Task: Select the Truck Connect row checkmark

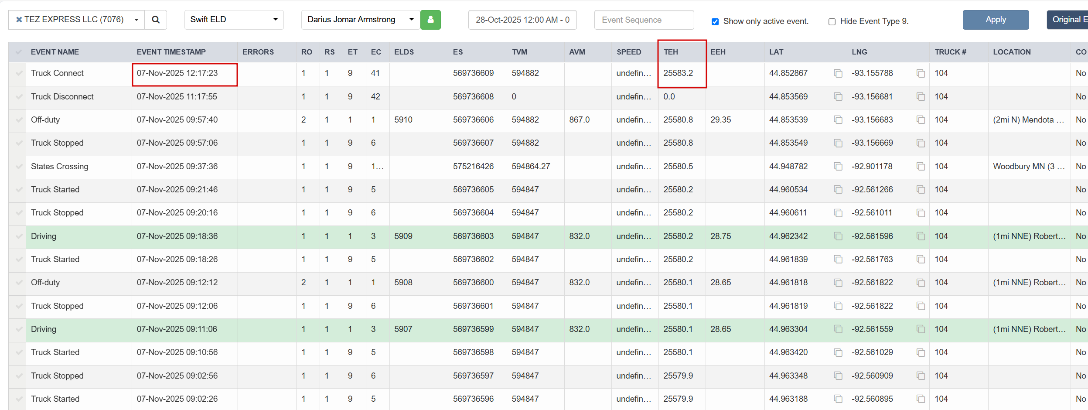Action: (18, 73)
